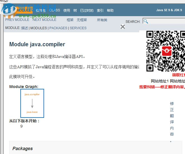This screenshot has height=154, width=185.
Task: Go to PREV MODULE
Action: pyautogui.click(x=17, y=20)
